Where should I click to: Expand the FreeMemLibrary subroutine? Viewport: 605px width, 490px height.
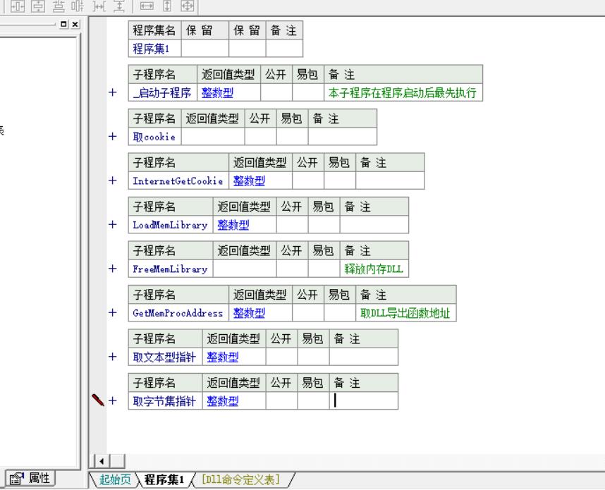[113, 268]
